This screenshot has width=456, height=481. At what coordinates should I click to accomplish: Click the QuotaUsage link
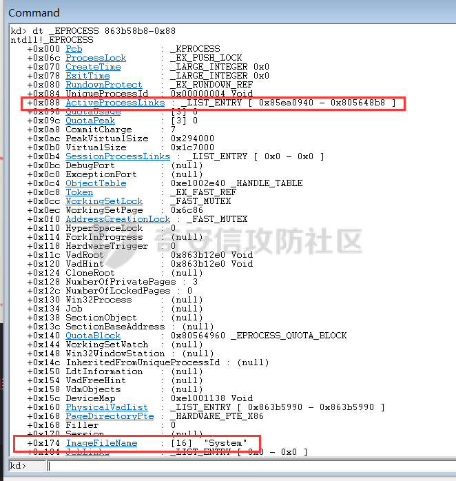tap(93, 112)
